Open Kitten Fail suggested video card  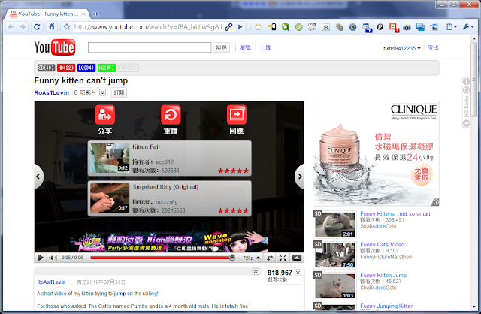click(x=170, y=159)
